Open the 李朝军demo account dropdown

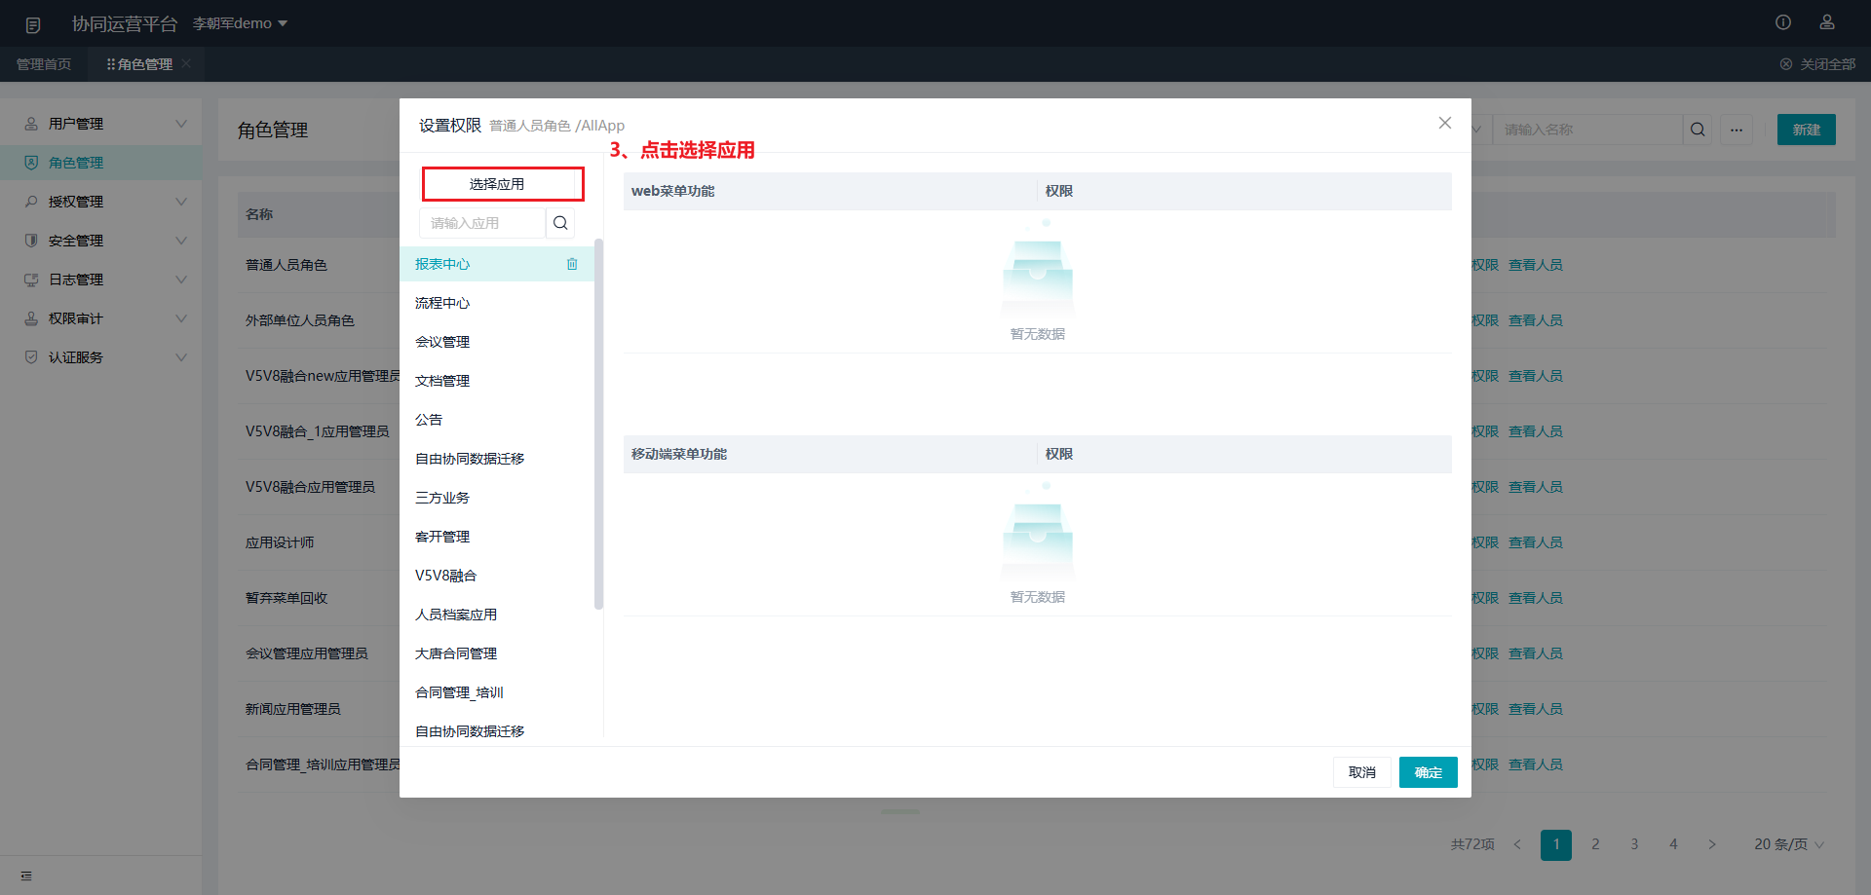pos(240,23)
